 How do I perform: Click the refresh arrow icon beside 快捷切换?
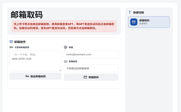[x=130, y=12]
